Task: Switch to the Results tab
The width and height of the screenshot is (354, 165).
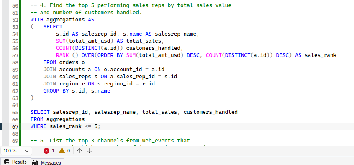Action: tap(16, 162)
